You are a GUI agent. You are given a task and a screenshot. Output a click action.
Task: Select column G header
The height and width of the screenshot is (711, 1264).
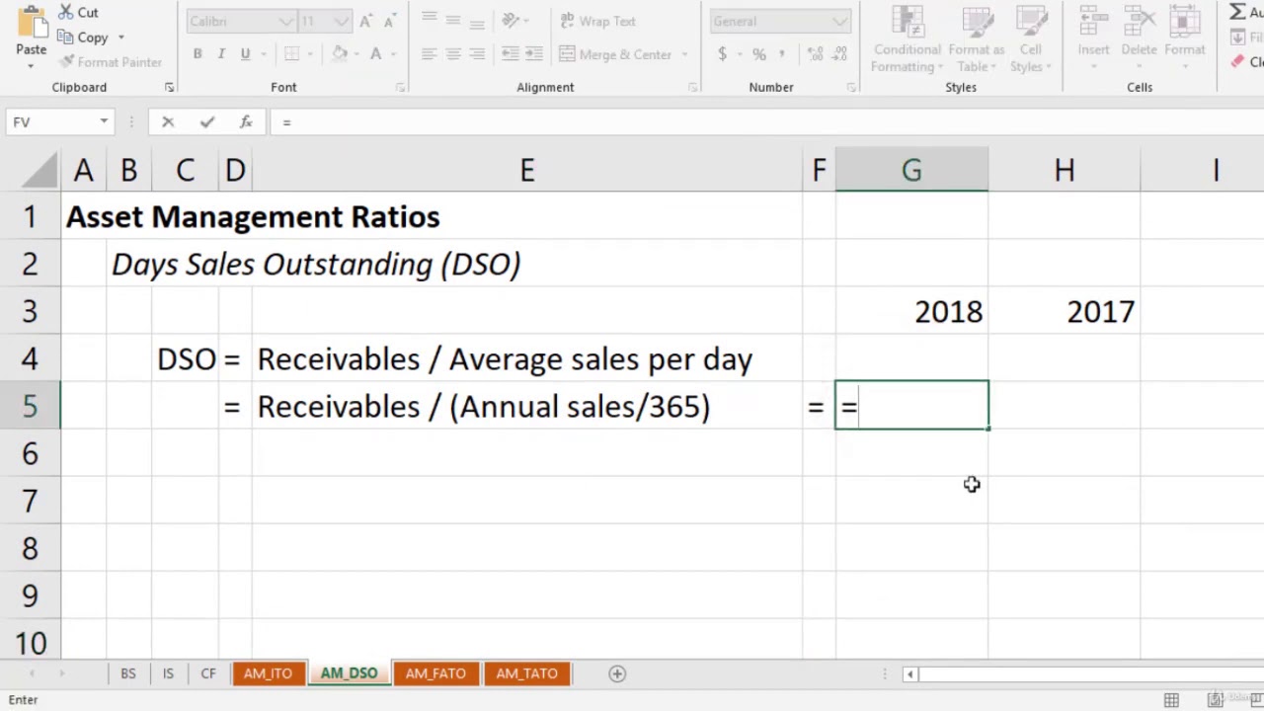[911, 170]
